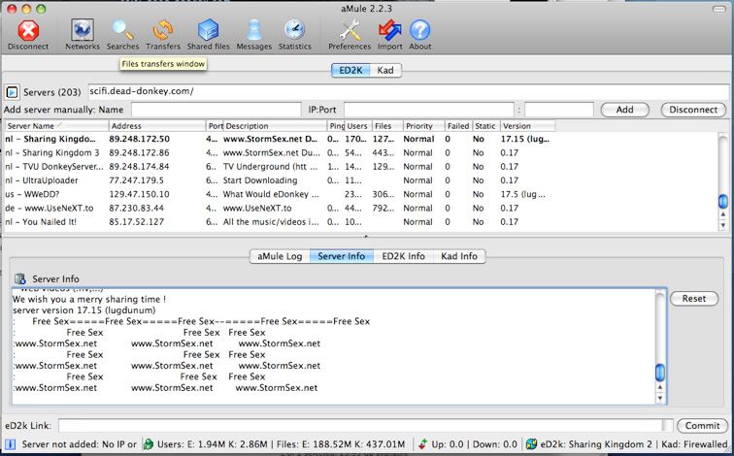The height and width of the screenshot is (456, 734).
Task: Click the IP address input field
Action: pos(429,110)
